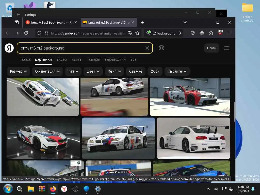Expand the Ориентация filter dropdown
Viewport: 260px width, 195px height.
47,71
